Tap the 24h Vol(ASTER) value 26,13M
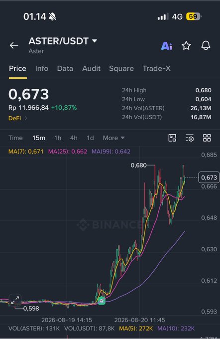This screenshot has height=339, width=220. [201, 108]
